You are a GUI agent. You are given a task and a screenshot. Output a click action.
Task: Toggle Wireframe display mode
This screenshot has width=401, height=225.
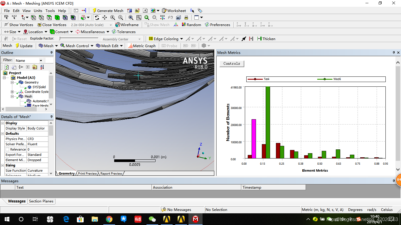tap(127, 25)
